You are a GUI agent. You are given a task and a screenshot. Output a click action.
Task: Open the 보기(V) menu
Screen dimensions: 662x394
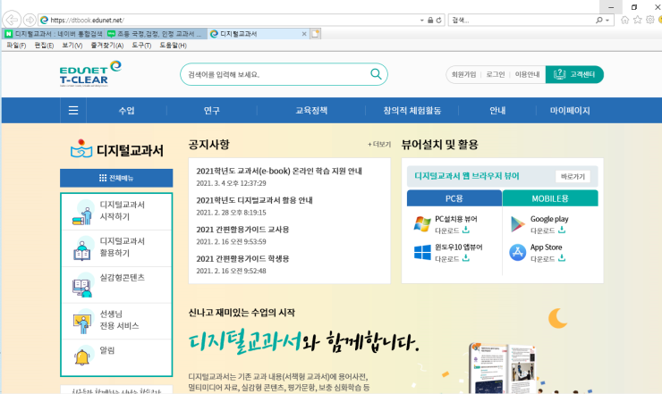[72, 46]
